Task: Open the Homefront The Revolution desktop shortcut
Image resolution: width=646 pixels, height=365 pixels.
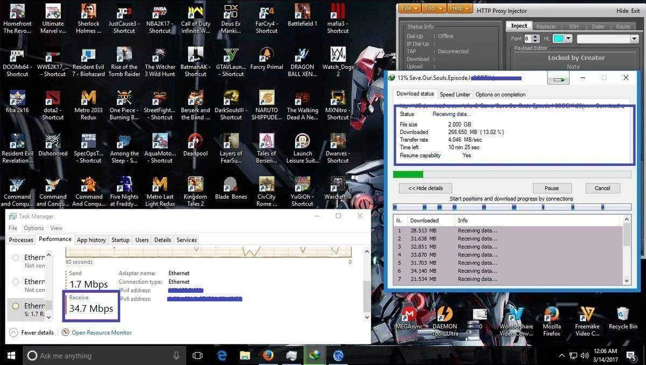Action: click(17, 19)
